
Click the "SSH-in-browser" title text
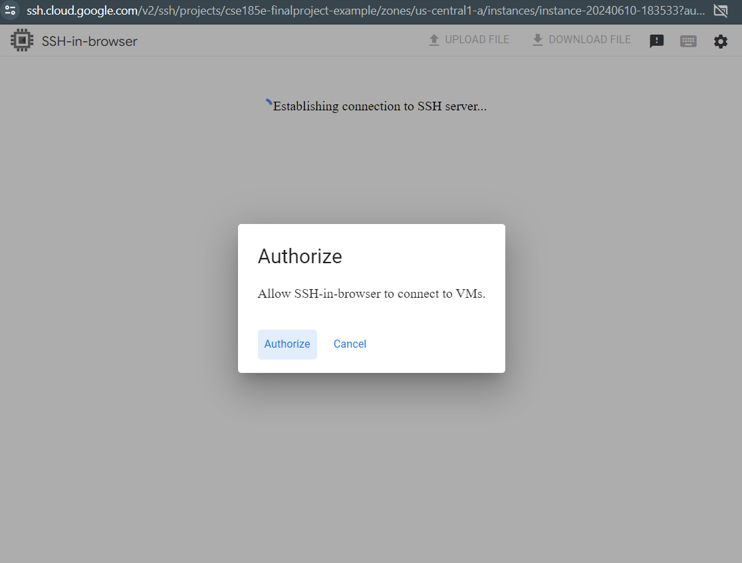click(90, 41)
